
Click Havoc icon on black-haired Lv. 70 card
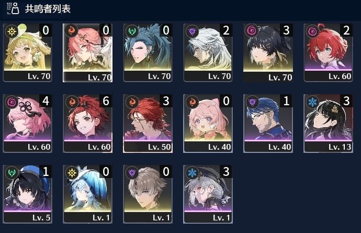click(252, 31)
